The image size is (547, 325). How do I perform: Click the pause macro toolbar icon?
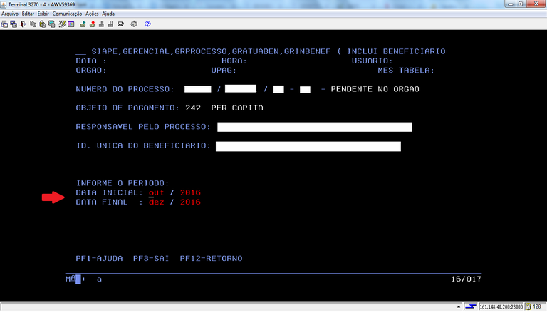tap(110, 24)
